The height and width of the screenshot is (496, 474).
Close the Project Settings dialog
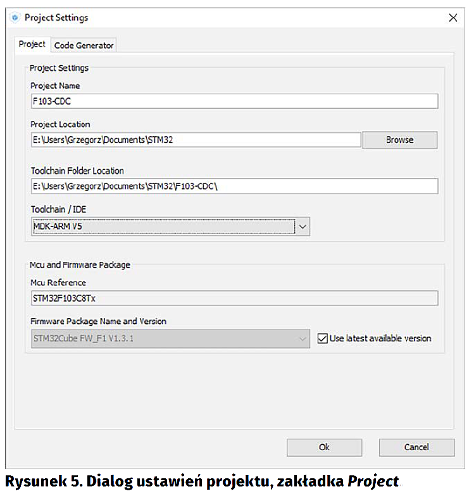[452, 18]
